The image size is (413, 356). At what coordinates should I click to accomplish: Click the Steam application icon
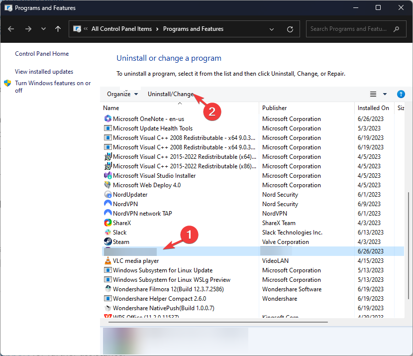point(108,242)
